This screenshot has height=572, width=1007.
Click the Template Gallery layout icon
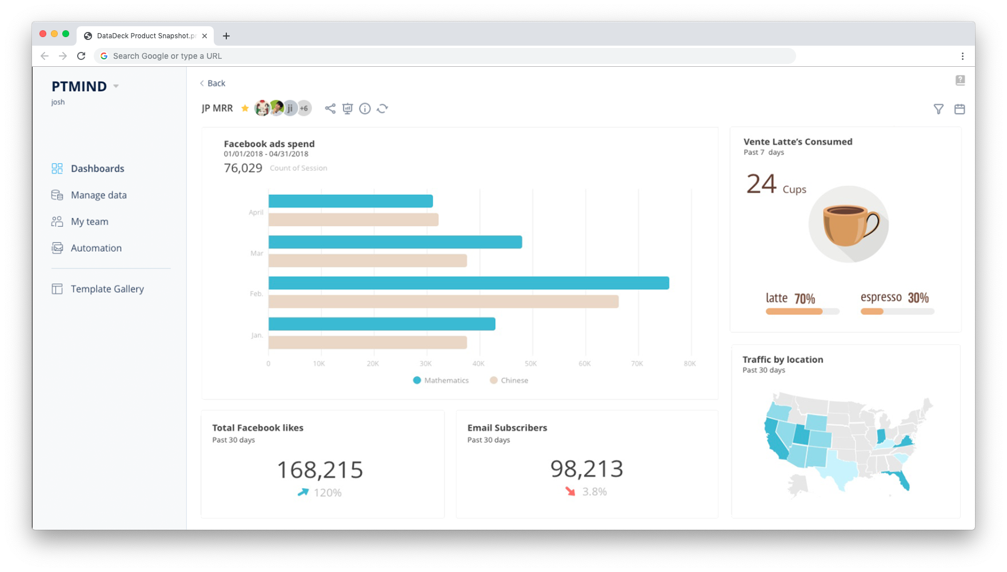[57, 289]
